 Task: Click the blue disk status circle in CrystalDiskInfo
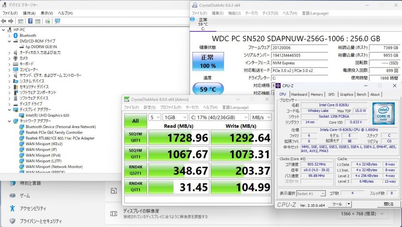[x=193, y=19]
